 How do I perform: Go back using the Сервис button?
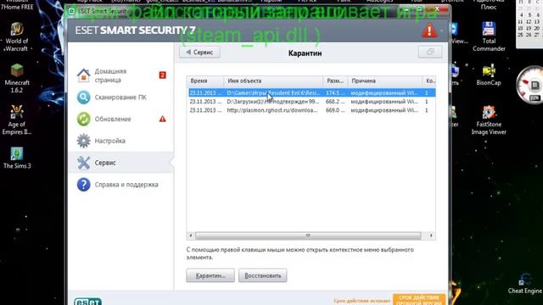(200, 53)
